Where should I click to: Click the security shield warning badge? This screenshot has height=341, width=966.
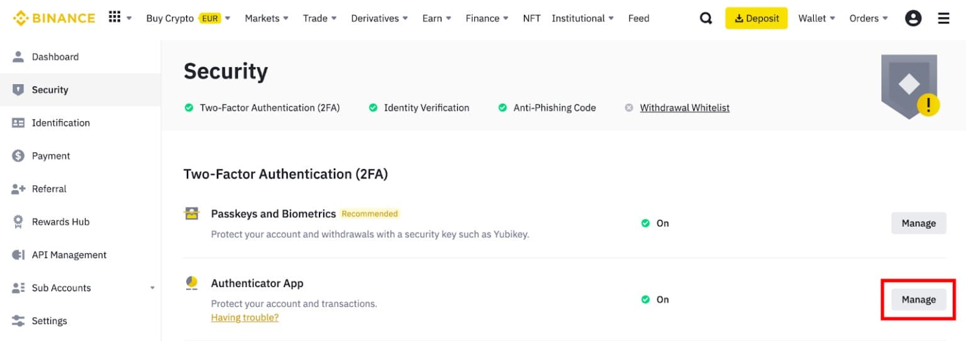(x=928, y=104)
